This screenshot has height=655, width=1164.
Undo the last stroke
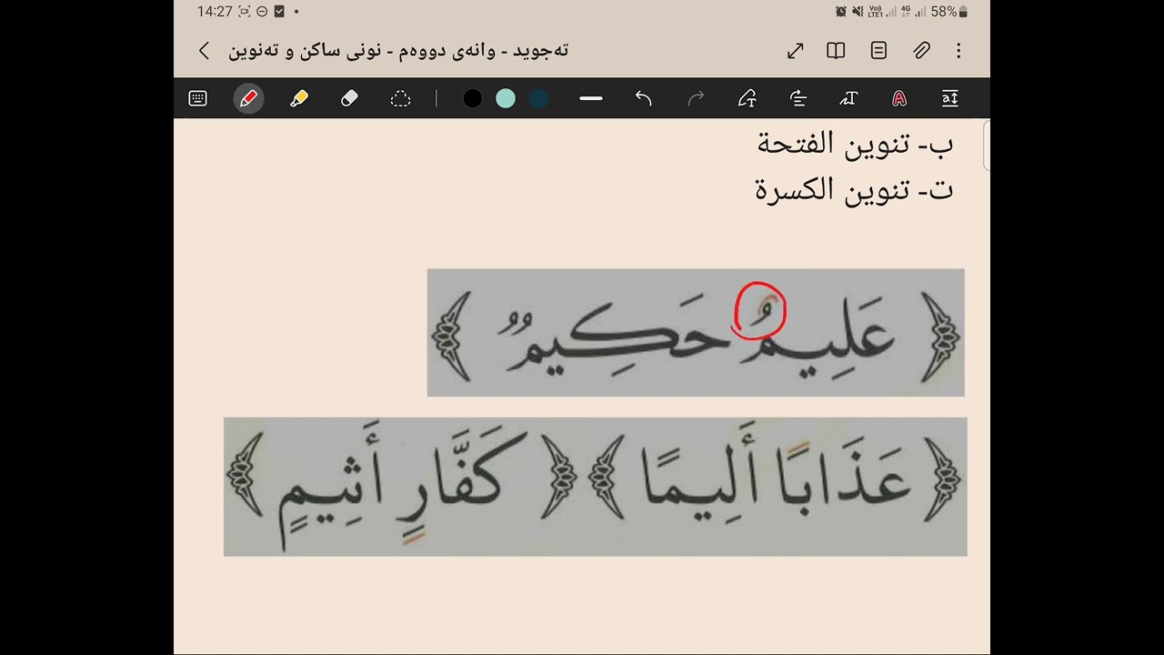644,99
